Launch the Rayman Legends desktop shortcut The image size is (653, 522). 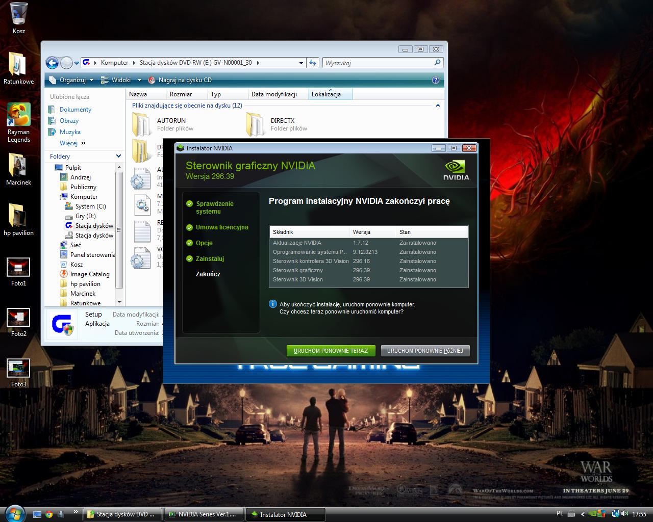(19, 122)
